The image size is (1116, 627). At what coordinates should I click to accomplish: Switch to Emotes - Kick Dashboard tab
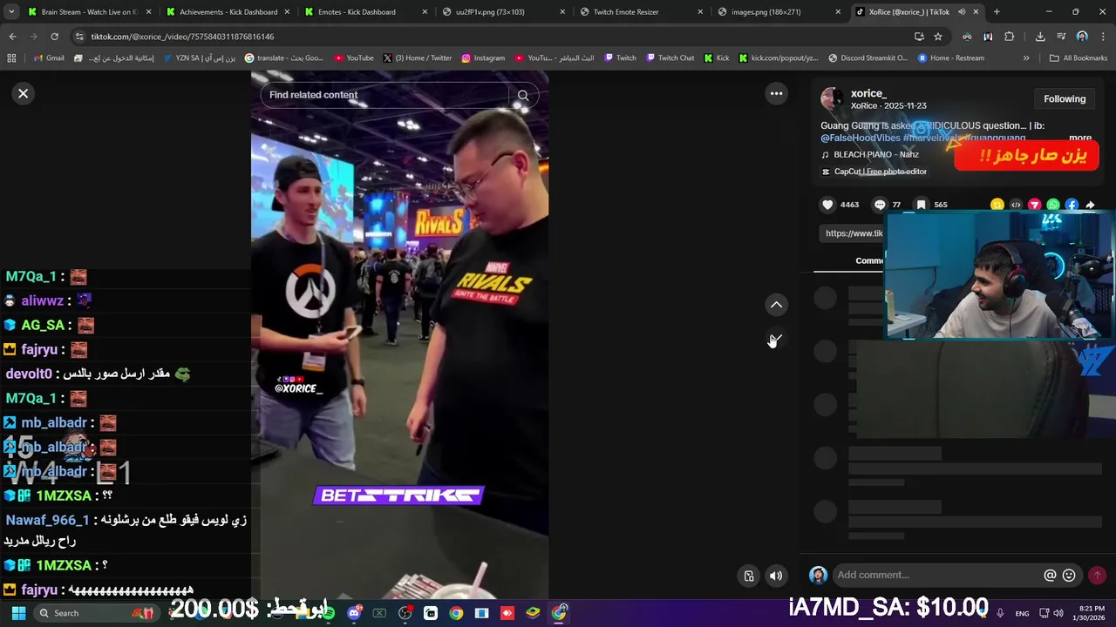366,12
